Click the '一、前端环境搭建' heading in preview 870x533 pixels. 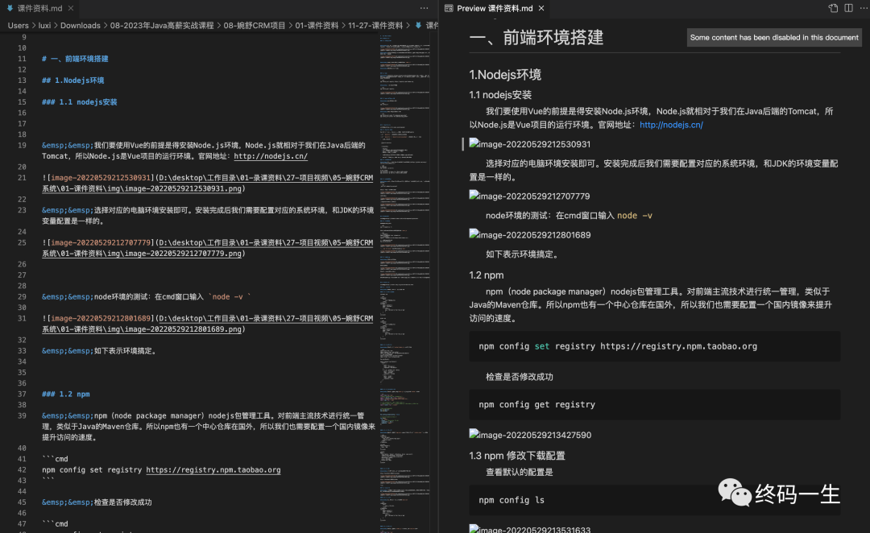[536, 38]
